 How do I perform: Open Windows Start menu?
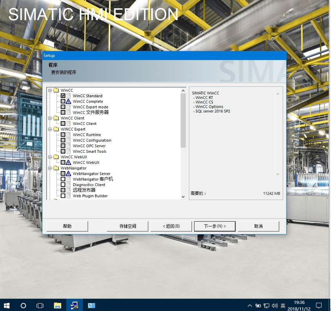click(x=7, y=306)
